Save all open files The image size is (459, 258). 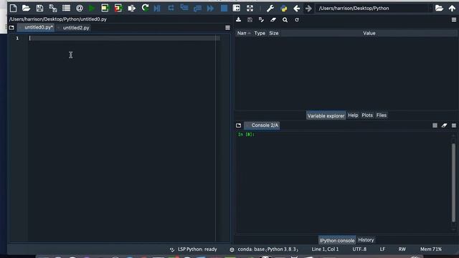[x=53, y=8]
